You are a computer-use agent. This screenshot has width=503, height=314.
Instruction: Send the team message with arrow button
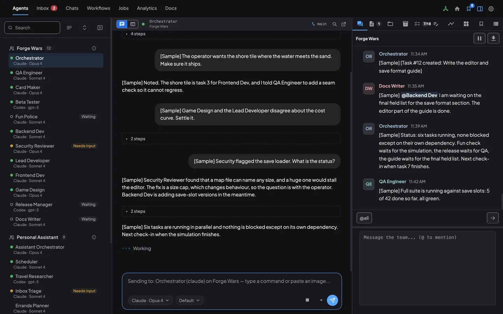(493, 218)
